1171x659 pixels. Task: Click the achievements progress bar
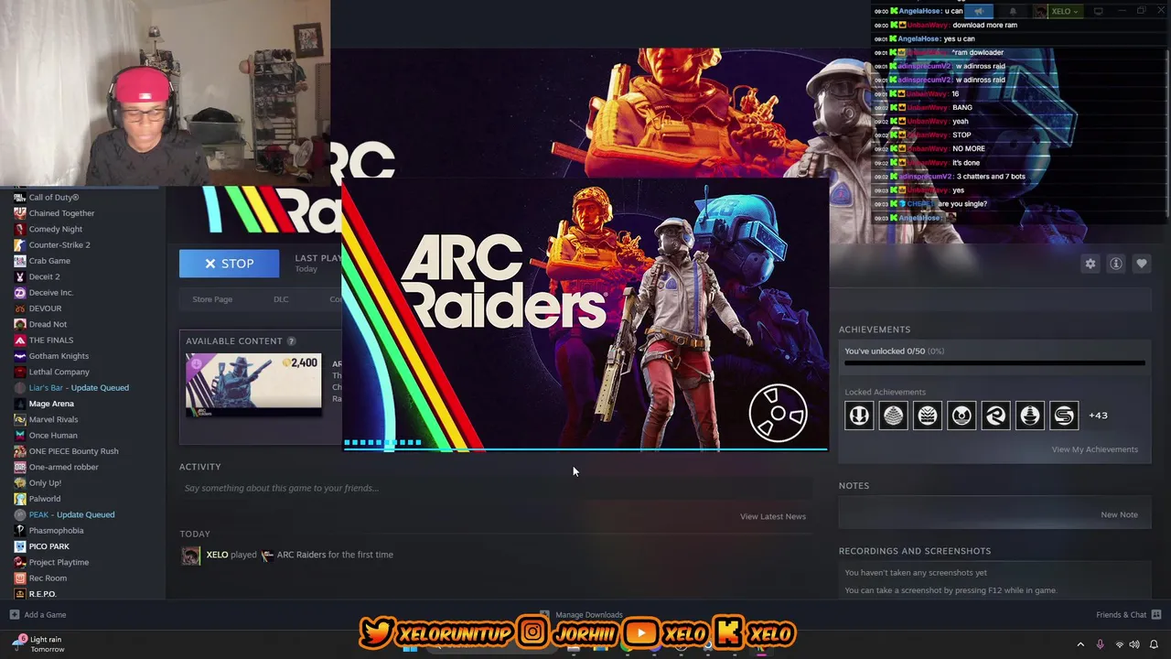tap(994, 363)
